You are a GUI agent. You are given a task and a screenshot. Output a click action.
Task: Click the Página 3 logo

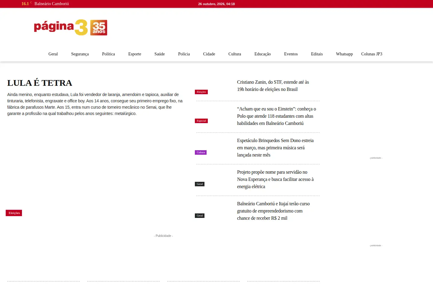click(x=70, y=27)
